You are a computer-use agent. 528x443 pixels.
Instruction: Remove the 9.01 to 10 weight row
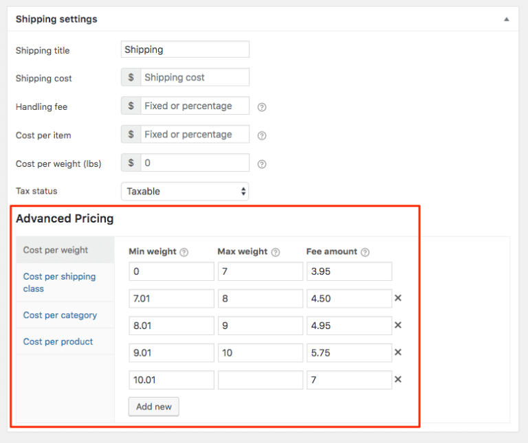pyautogui.click(x=398, y=352)
